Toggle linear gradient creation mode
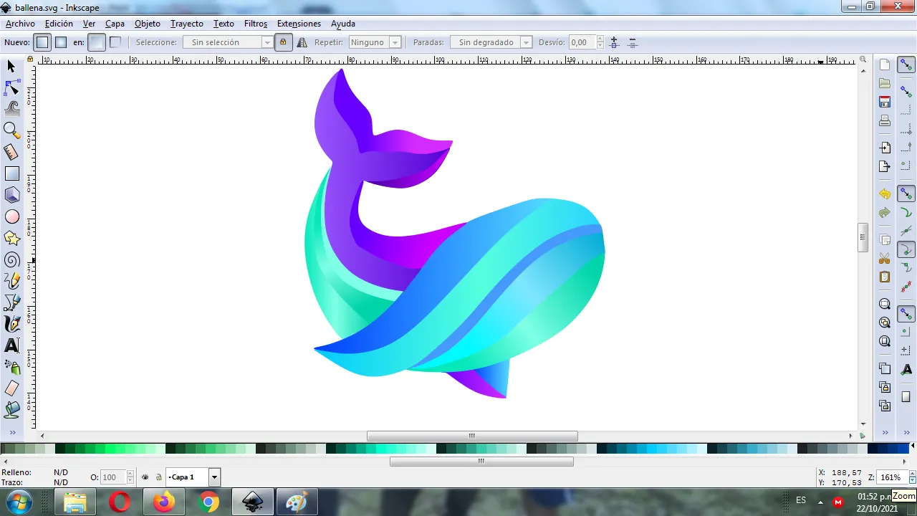The height and width of the screenshot is (516, 917). [42, 42]
